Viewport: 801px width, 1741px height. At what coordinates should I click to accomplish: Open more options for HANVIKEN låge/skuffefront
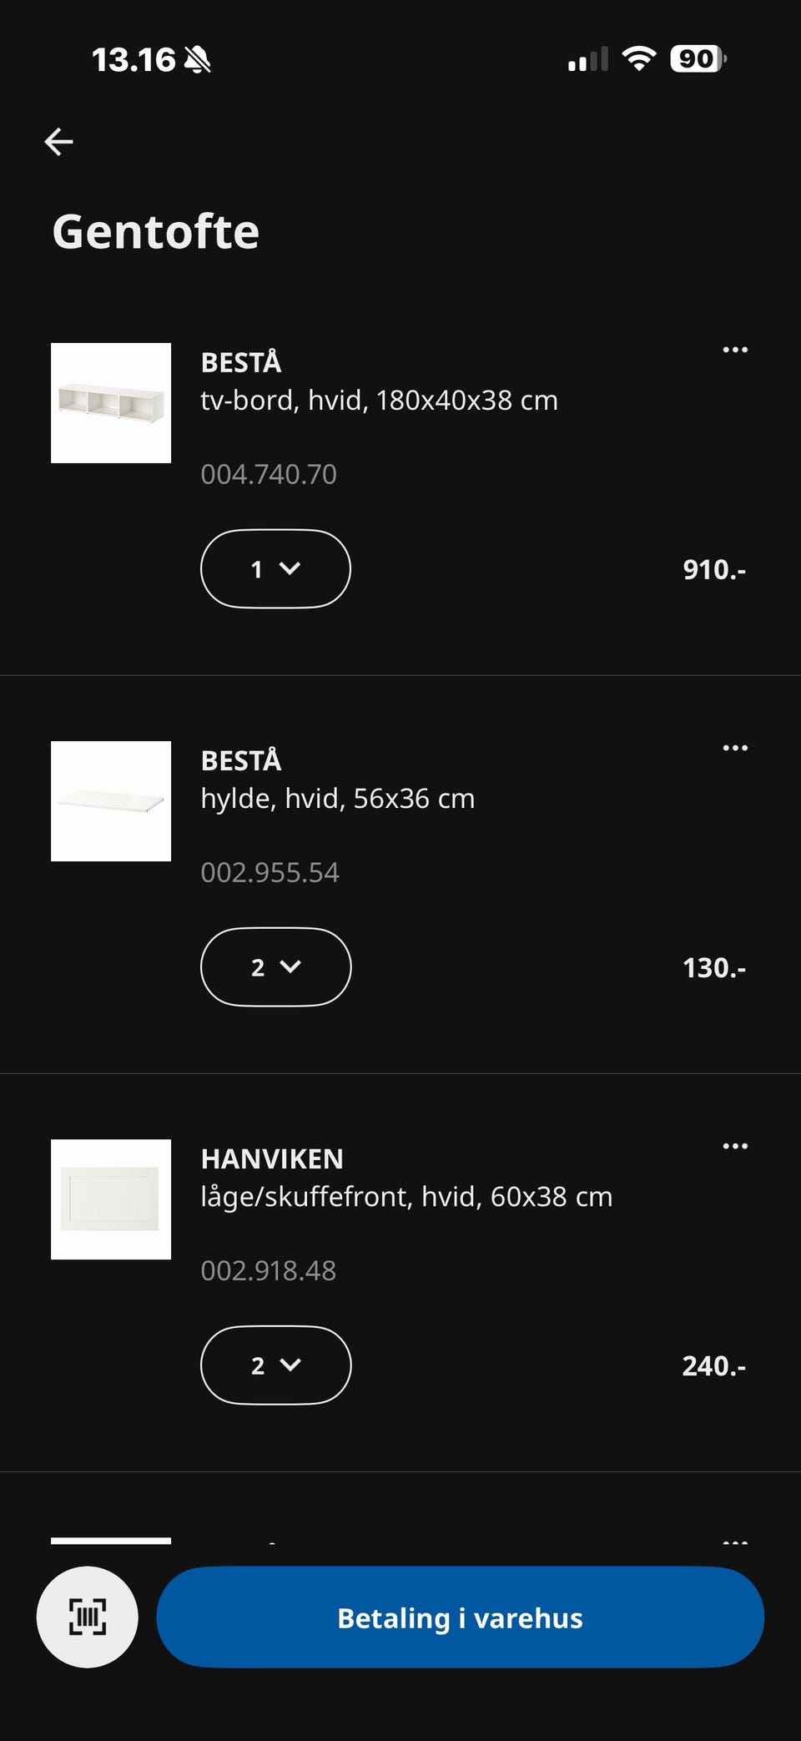735,1146
